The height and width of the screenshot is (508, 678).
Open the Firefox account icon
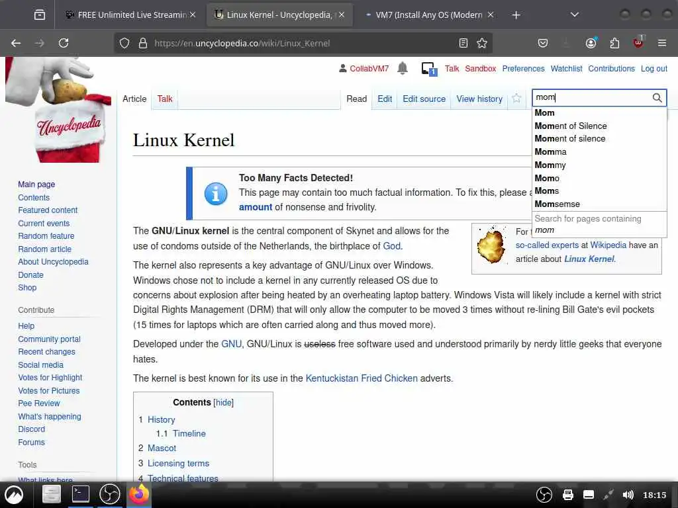click(591, 43)
